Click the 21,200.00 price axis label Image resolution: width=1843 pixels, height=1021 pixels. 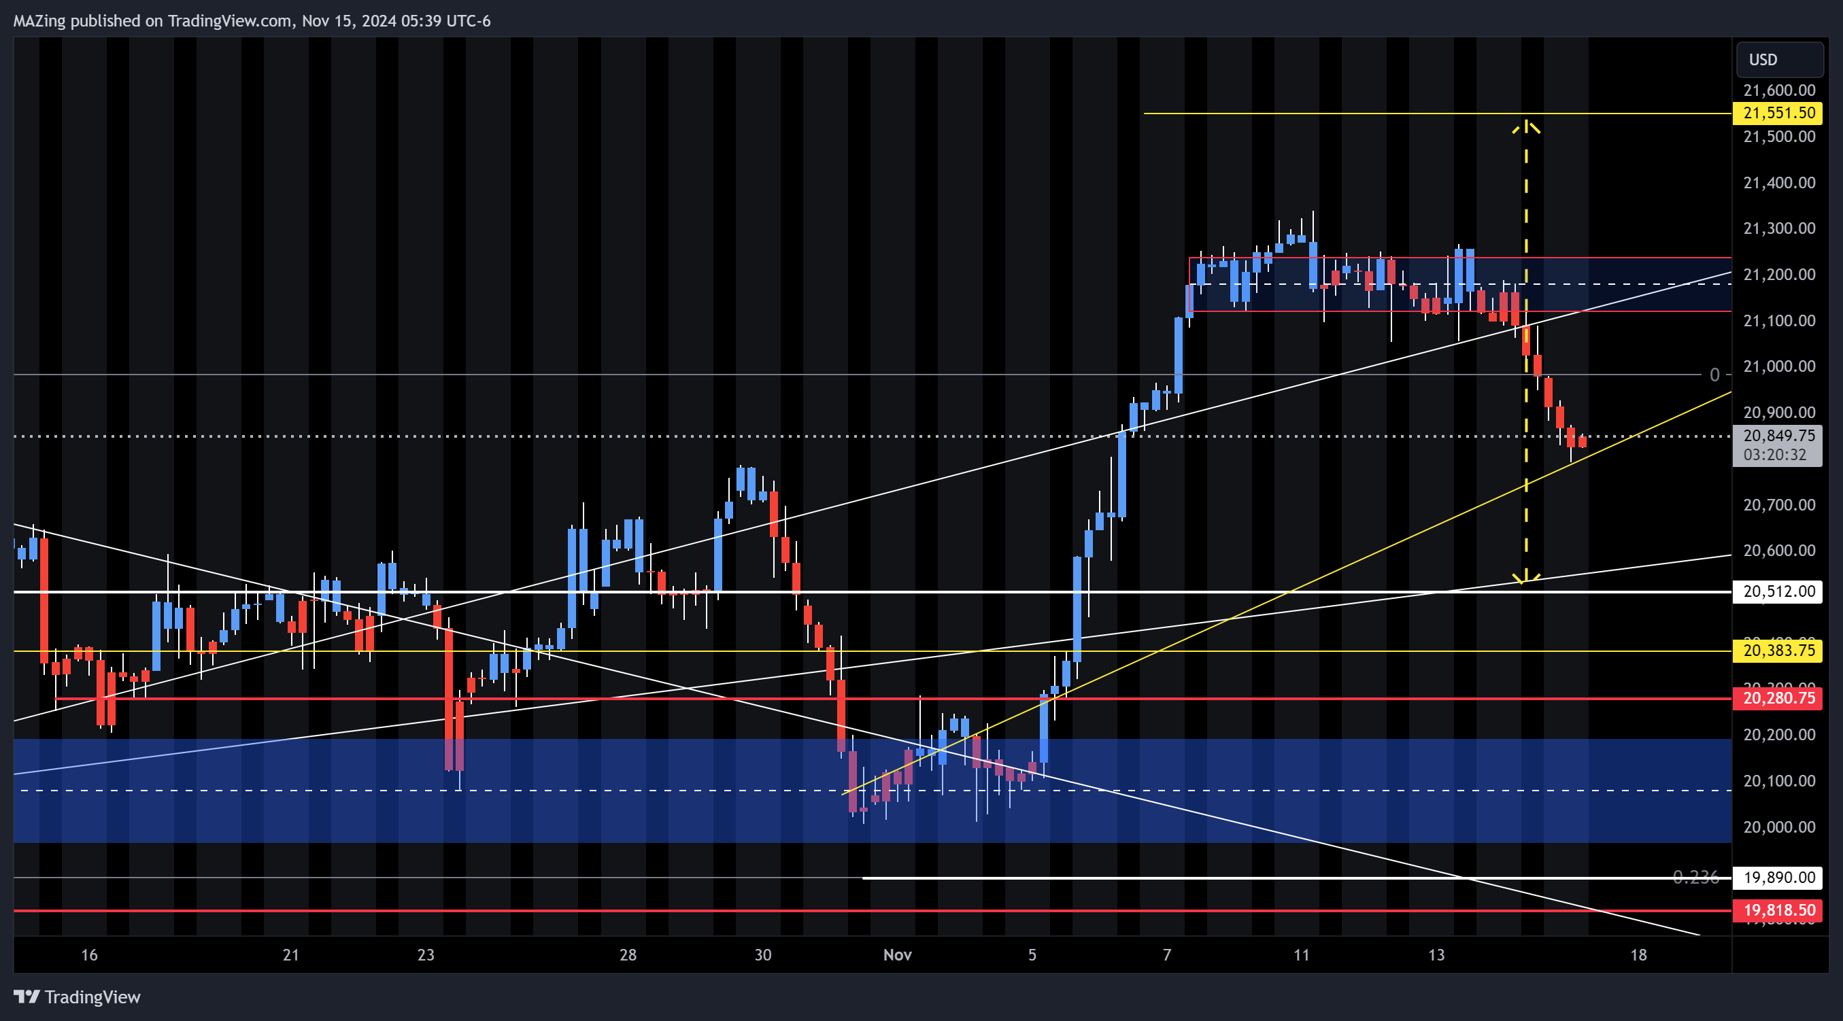1779,275
